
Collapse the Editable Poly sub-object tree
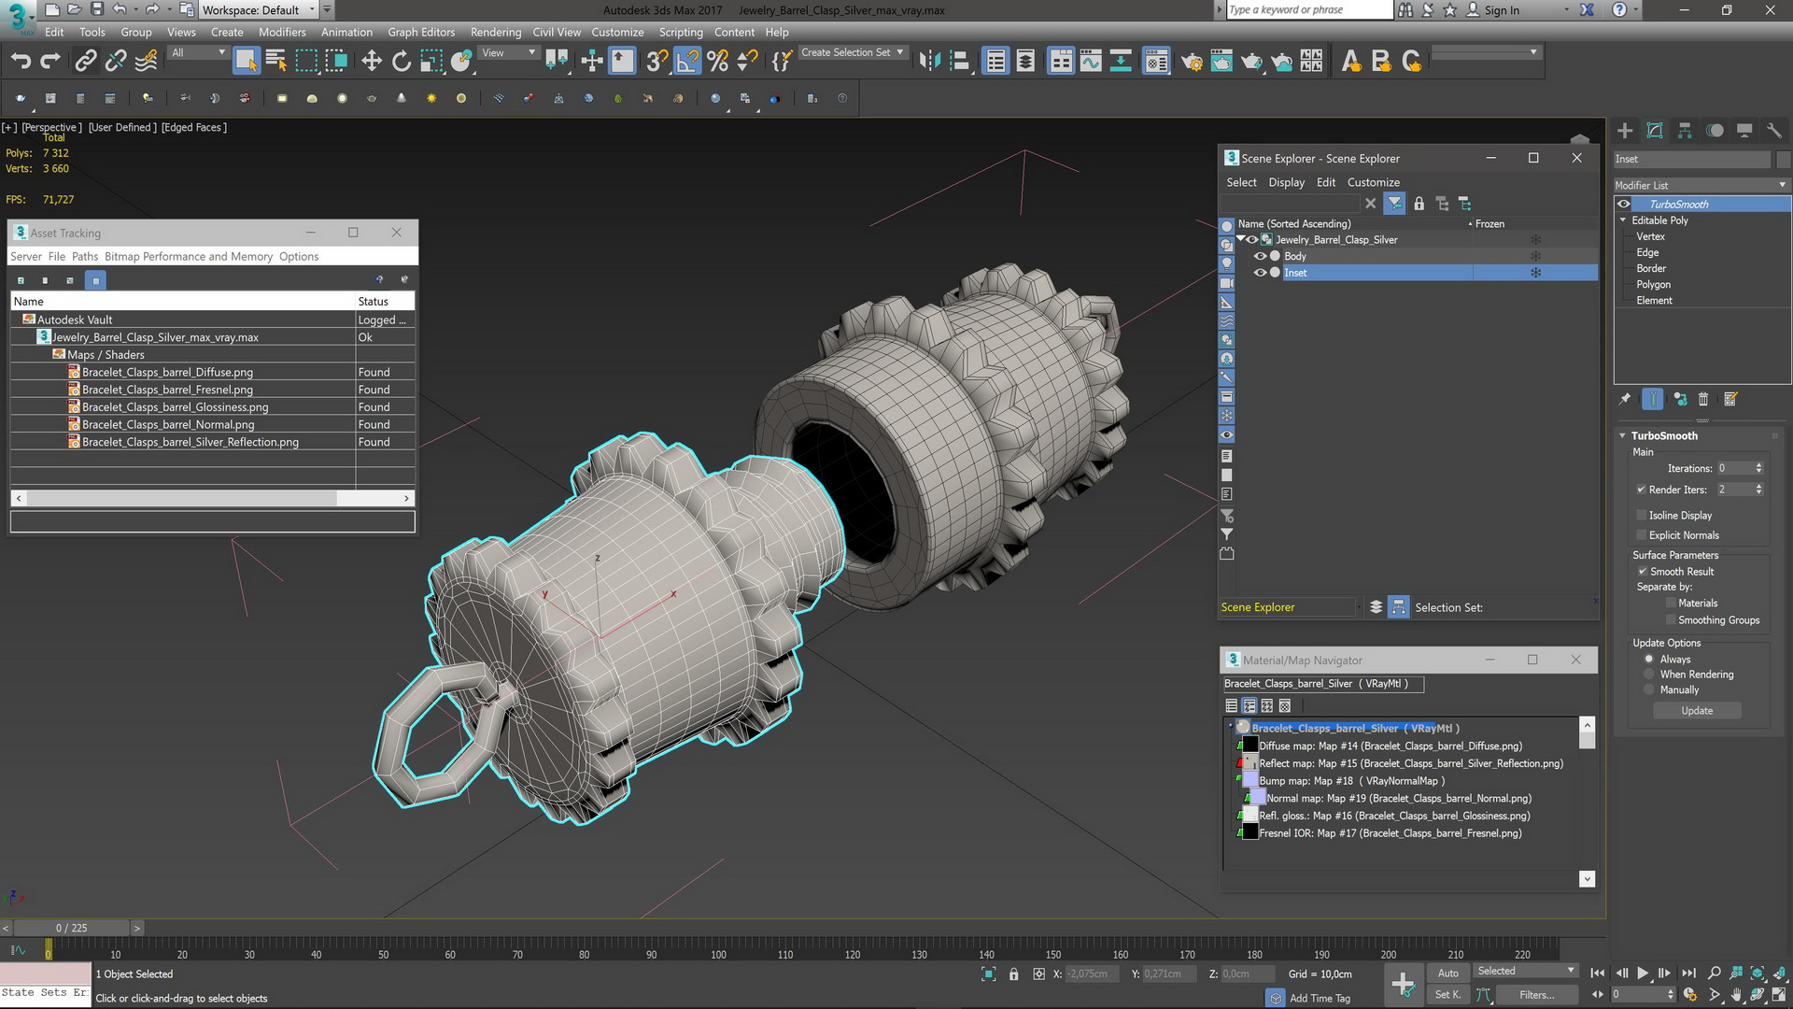1623,220
